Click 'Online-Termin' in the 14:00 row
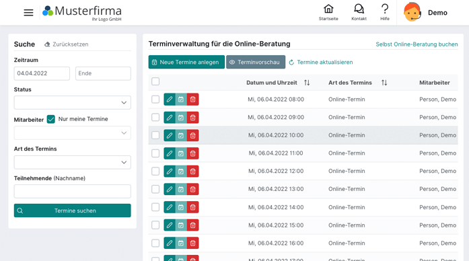469x261 pixels. [x=347, y=207]
